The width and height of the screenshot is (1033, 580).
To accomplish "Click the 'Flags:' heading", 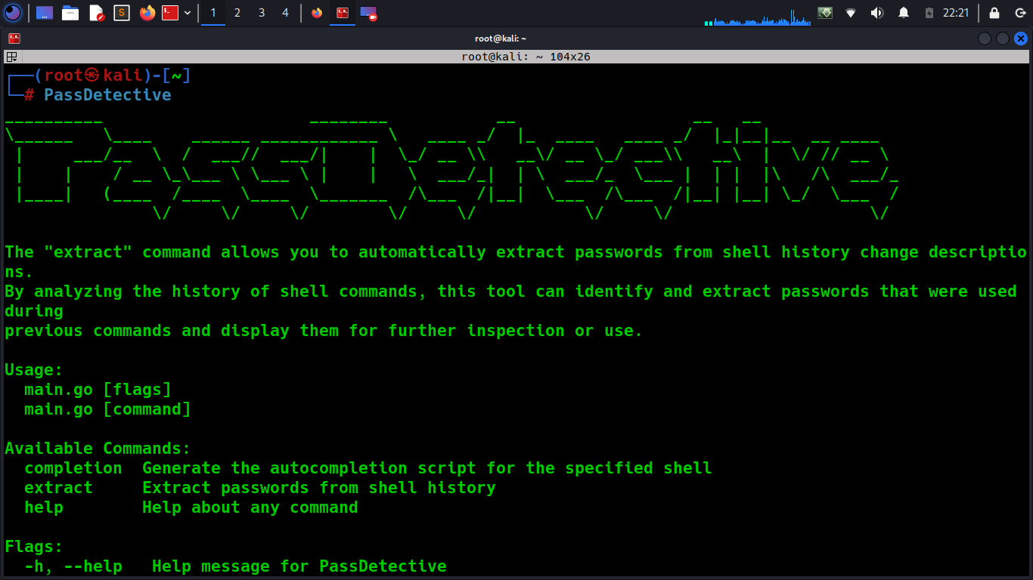I will coord(34,547).
